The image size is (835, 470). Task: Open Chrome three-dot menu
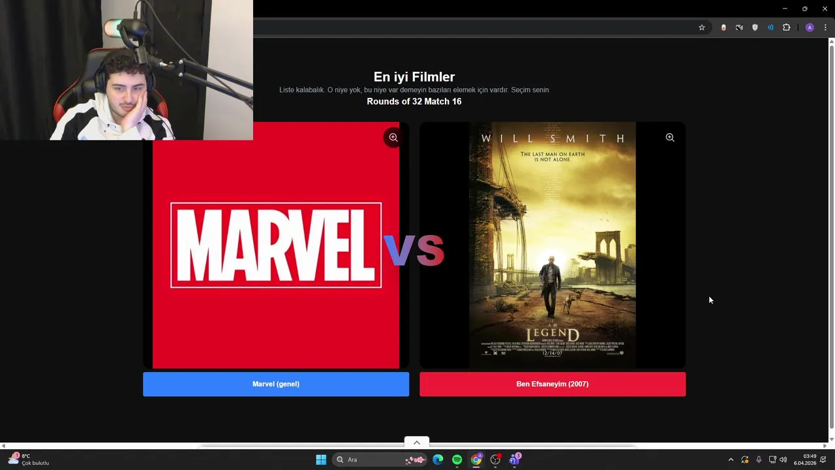[825, 27]
